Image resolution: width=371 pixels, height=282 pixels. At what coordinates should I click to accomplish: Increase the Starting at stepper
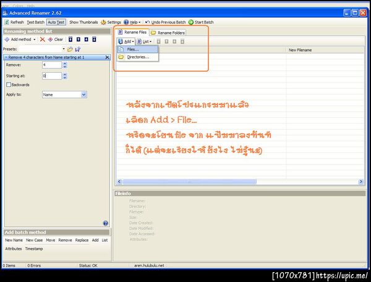pyautogui.click(x=65, y=74)
